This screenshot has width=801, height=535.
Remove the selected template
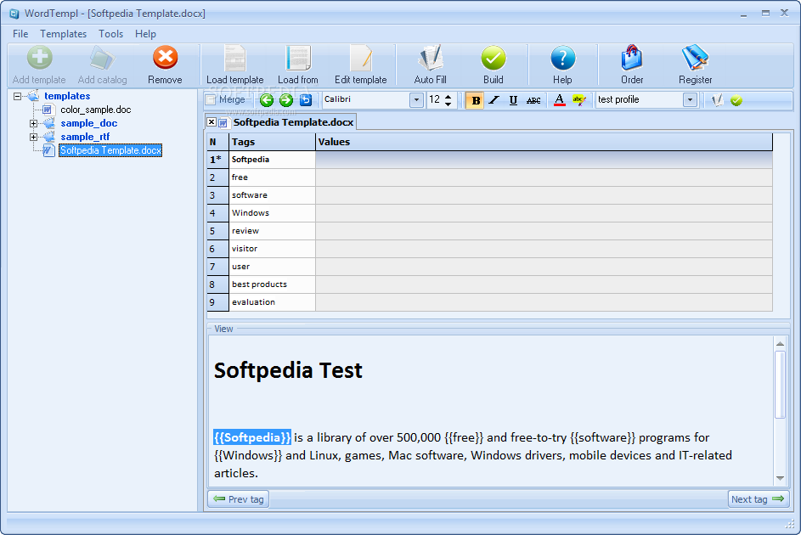click(165, 65)
